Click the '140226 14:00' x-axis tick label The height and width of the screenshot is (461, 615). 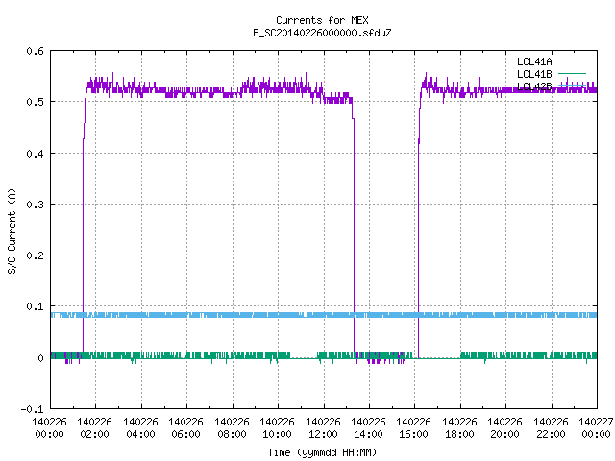pos(368,428)
